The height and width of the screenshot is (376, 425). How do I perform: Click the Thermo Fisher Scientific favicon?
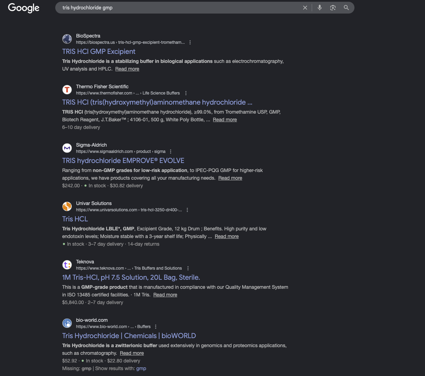tap(67, 90)
